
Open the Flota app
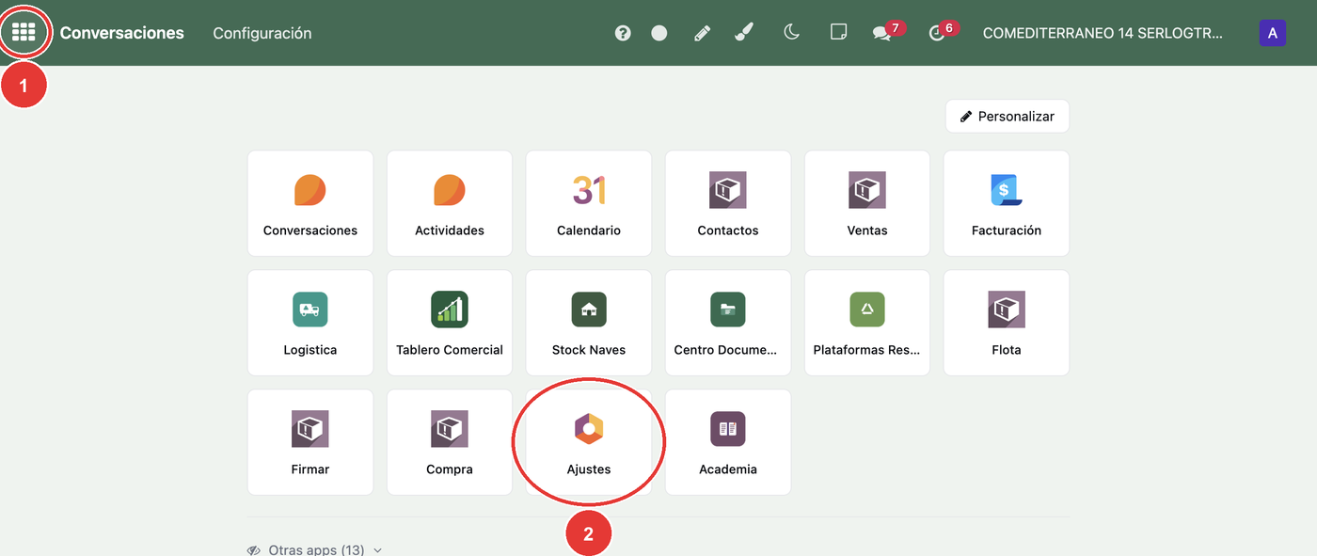click(1007, 323)
